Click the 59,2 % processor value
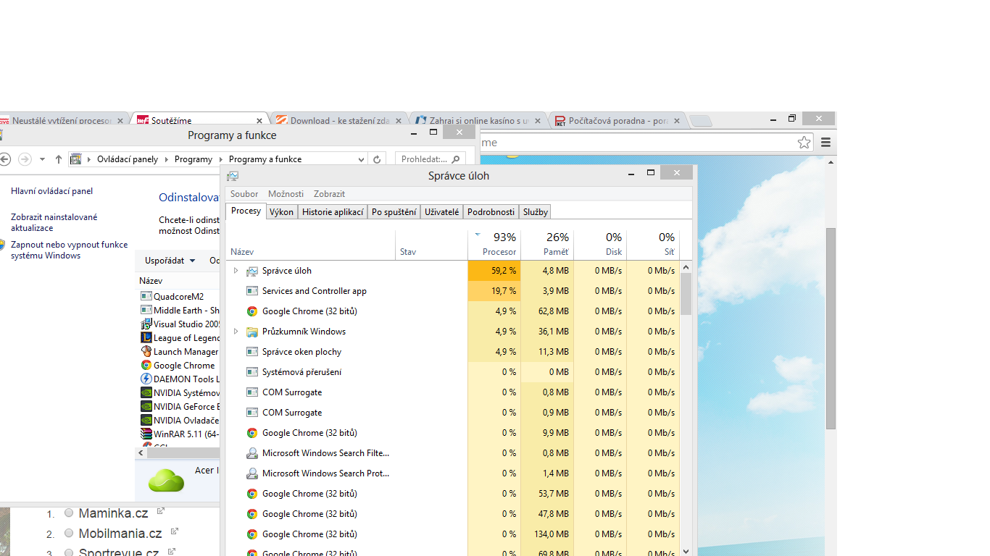The width and height of the screenshot is (990, 556). coord(504,271)
